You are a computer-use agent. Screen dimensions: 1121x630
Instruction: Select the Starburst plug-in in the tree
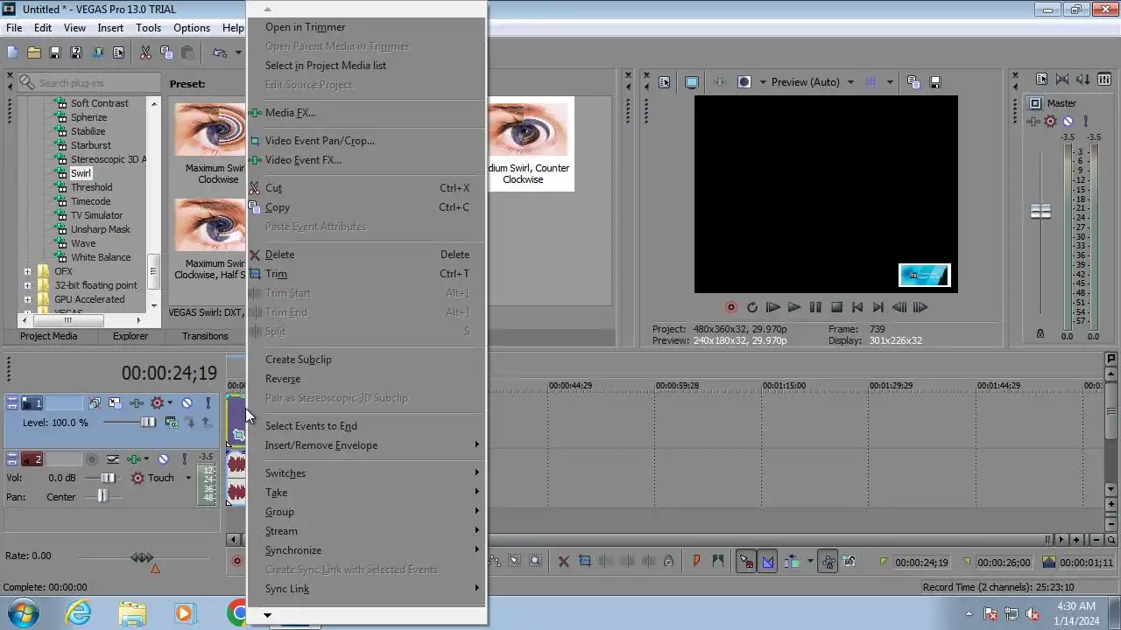[90, 145]
